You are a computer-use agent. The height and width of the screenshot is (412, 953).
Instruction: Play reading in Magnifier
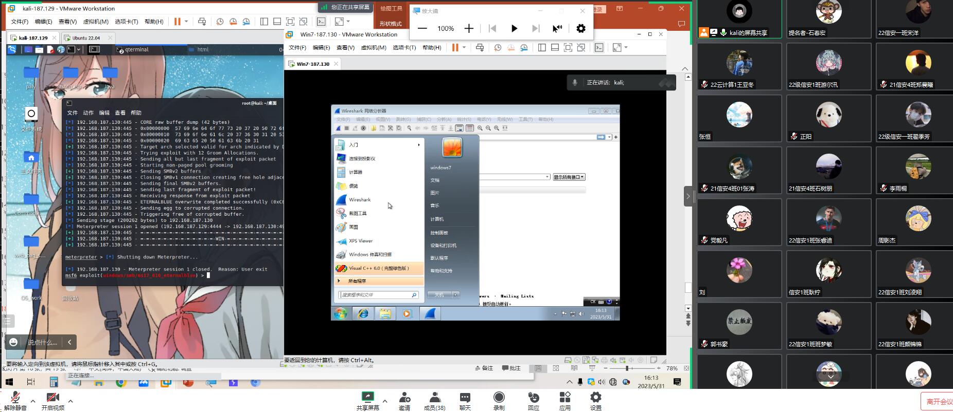(514, 28)
